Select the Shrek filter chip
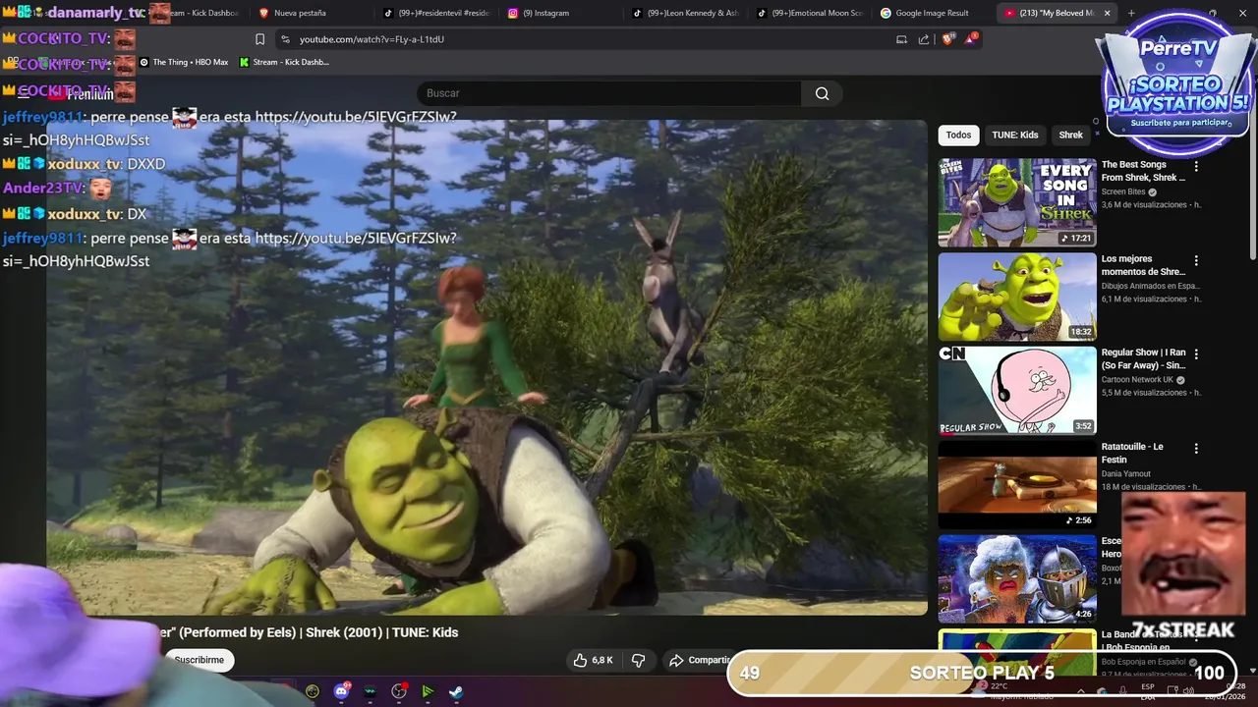 (1070, 135)
